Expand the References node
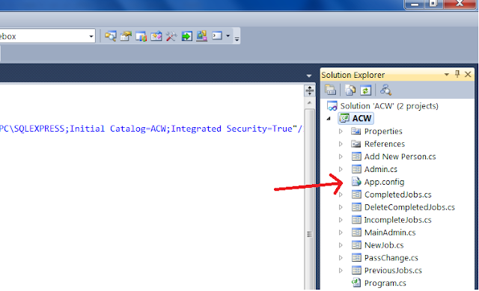 (341, 144)
